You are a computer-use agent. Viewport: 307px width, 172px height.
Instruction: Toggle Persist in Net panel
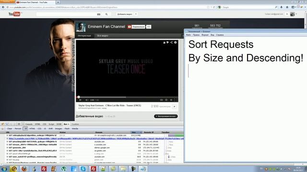click(x=18, y=129)
